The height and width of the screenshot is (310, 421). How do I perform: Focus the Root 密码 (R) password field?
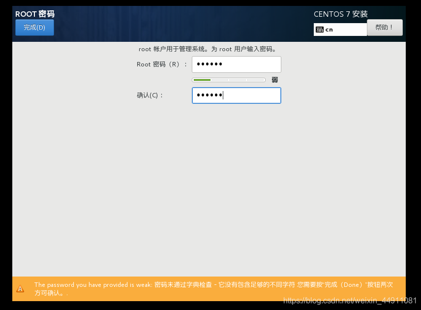click(x=236, y=64)
